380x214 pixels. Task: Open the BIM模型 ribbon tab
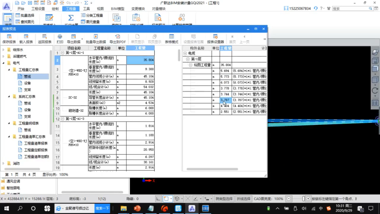pos(117,9)
